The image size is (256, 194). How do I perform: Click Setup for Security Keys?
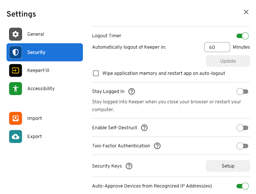coord(228,166)
